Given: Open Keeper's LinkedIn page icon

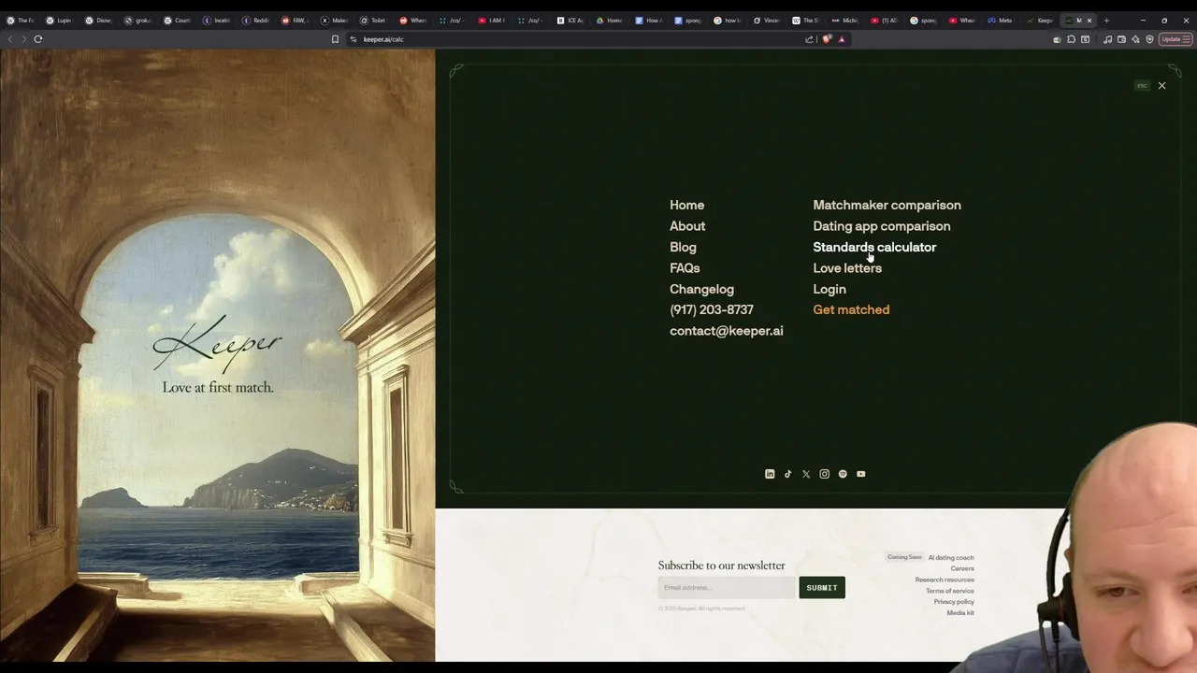Looking at the screenshot, I should (770, 474).
